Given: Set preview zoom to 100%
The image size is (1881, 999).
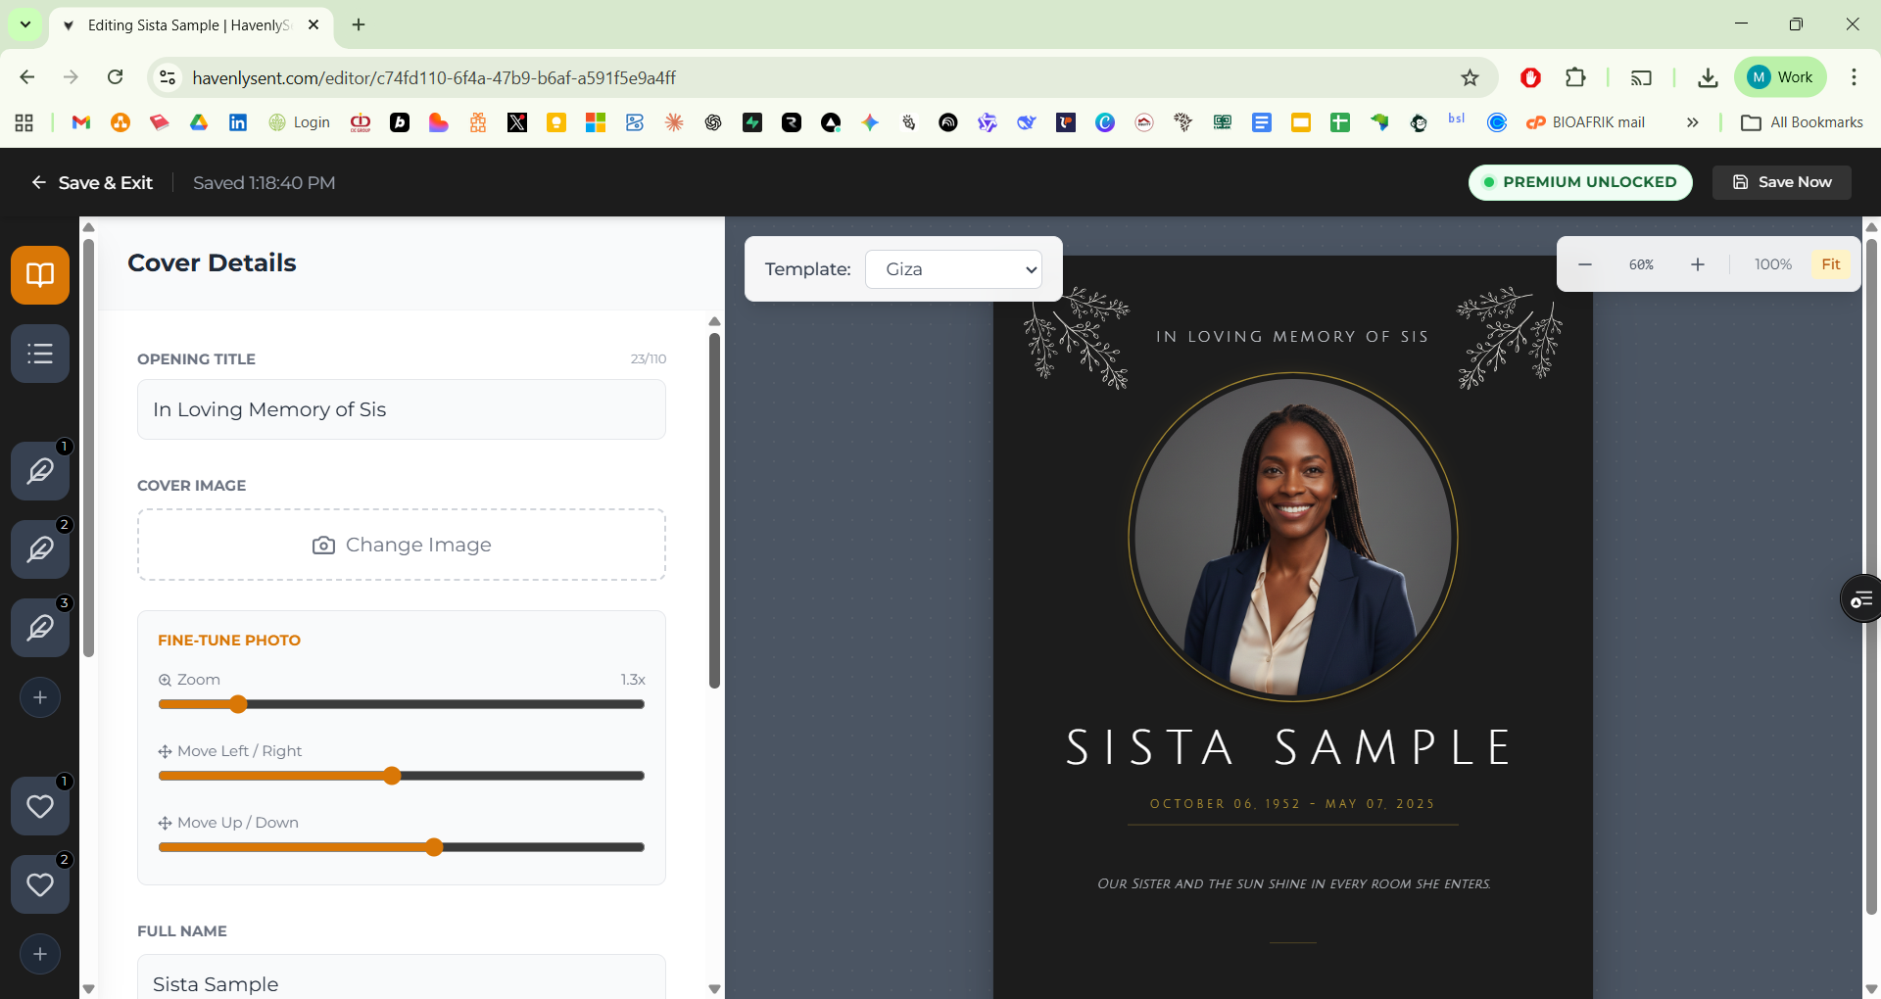Looking at the screenshot, I should click(x=1772, y=264).
